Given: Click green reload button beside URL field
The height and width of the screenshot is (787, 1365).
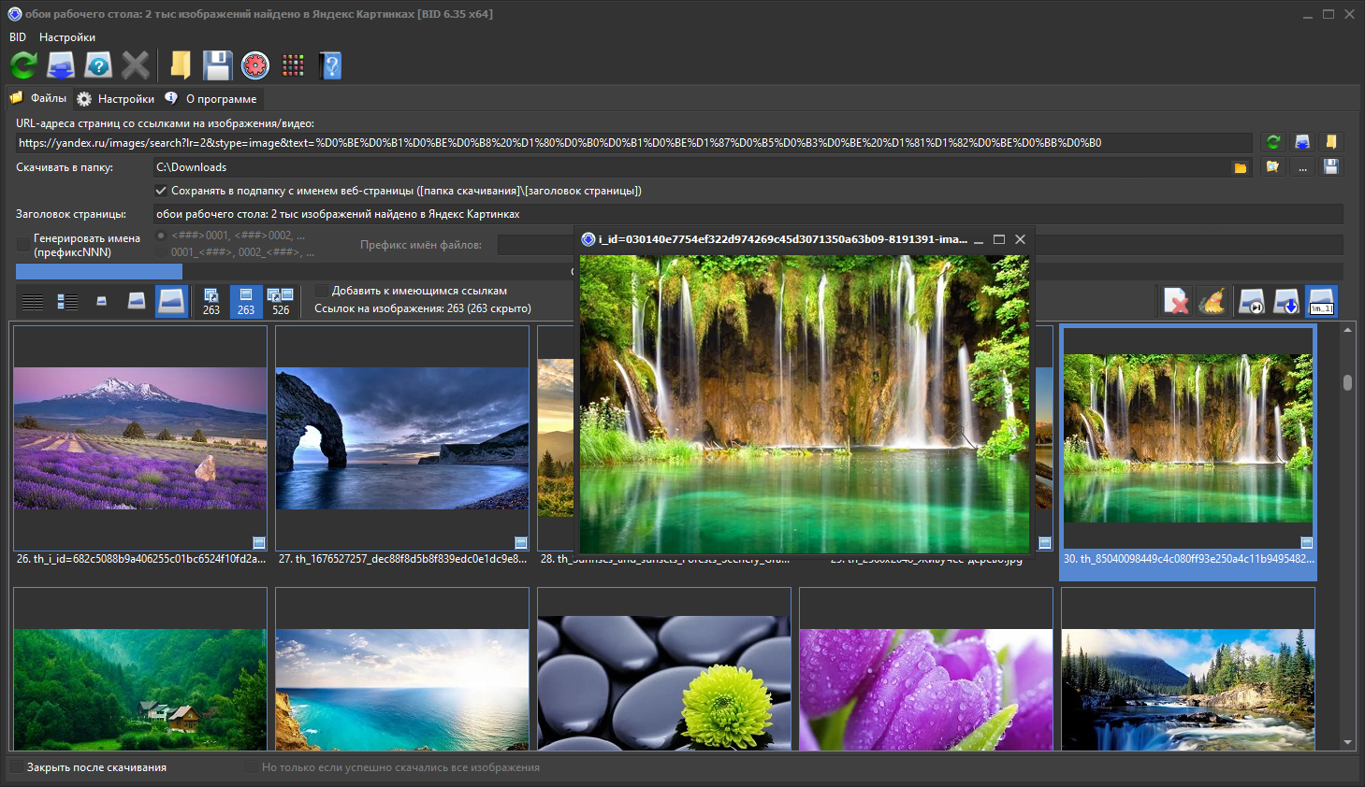Looking at the screenshot, I should pos(1272,142).
